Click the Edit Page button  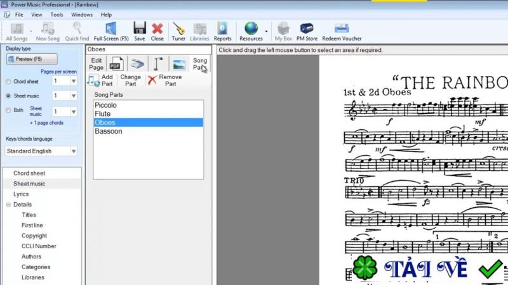pos(97,64)
